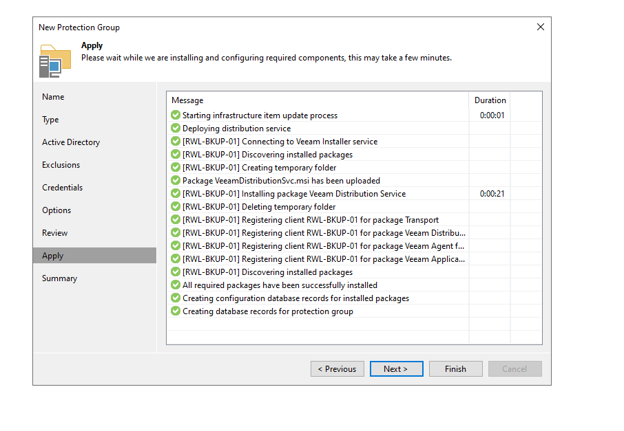The width and height of the screenshot is (624, 431).
Task: Click the Next button
Action: pos(396,369)
